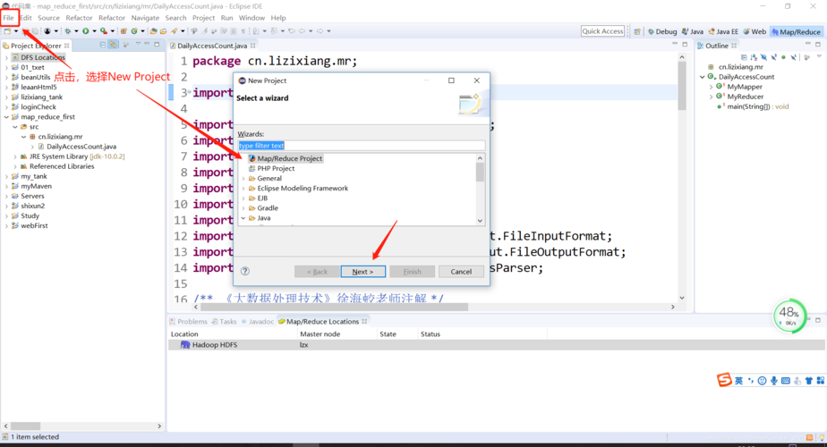
Task: Click Cancel in New Project dialog
Action: pyautogui.click(x=461, y=272)
